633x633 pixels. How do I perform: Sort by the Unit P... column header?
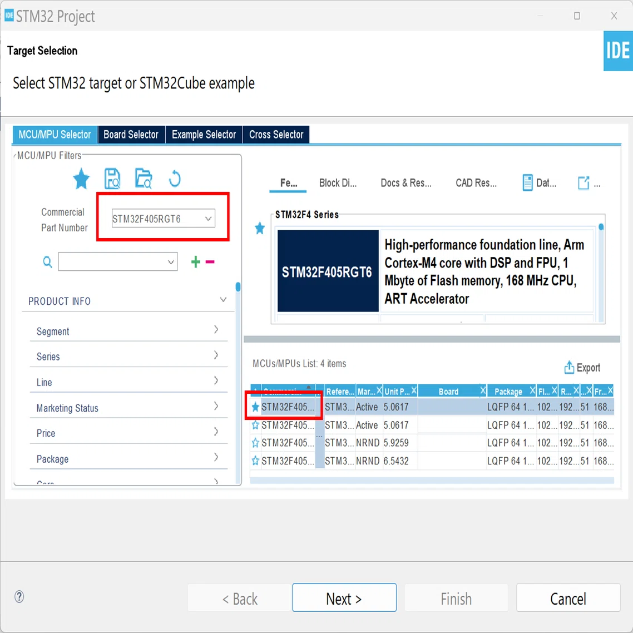(x=397, y=391)
